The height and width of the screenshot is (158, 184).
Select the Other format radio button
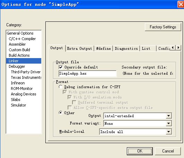point(61,113)
